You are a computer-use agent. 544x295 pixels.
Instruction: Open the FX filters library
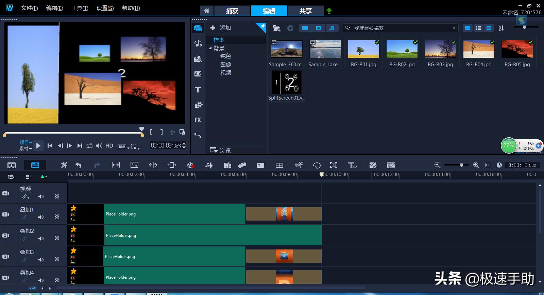coord(198,120)
